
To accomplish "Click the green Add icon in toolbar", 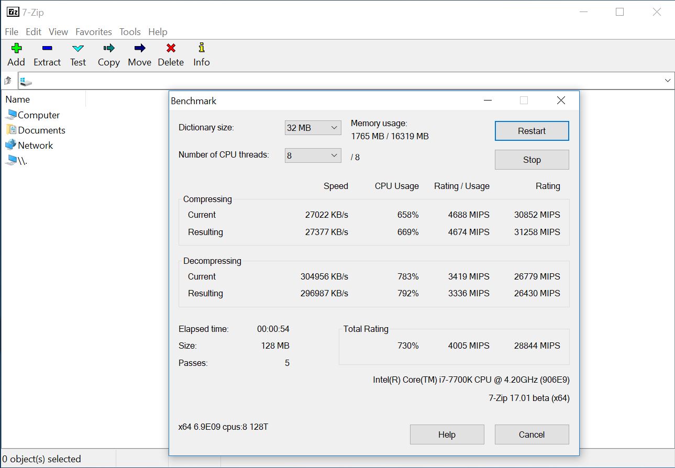I will (x=16, y=49).
